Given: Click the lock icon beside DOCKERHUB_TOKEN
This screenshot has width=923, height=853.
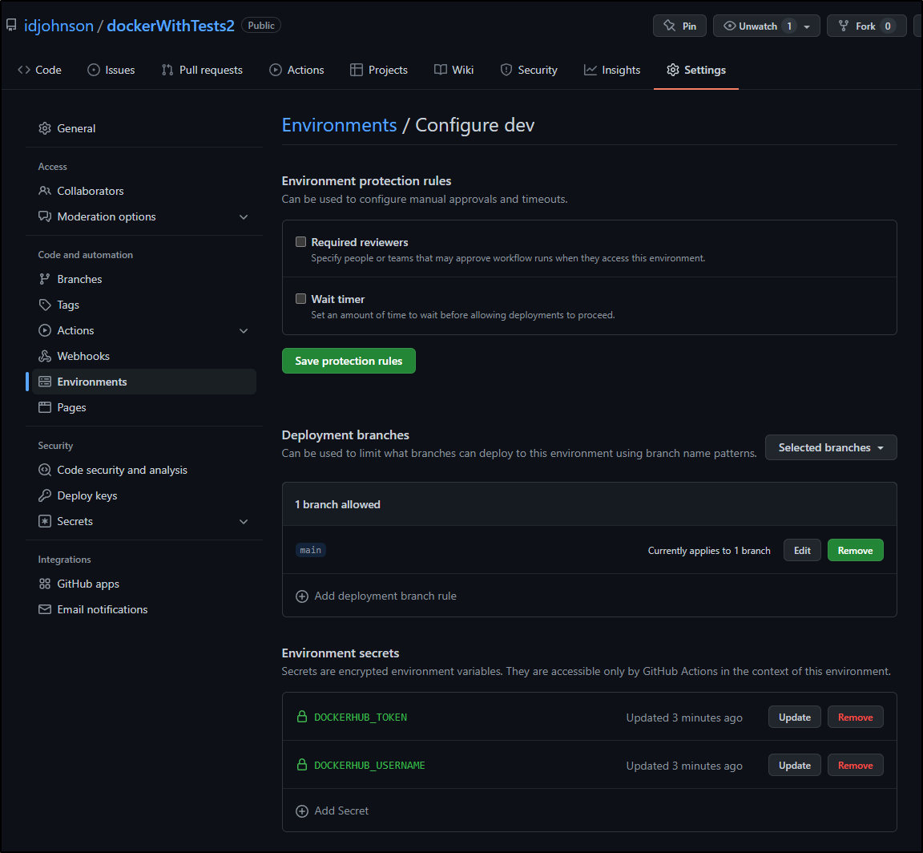Looking at the screenshot, I should 302,717.
